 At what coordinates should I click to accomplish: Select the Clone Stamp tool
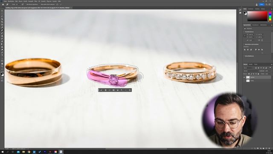click(2, 36)
